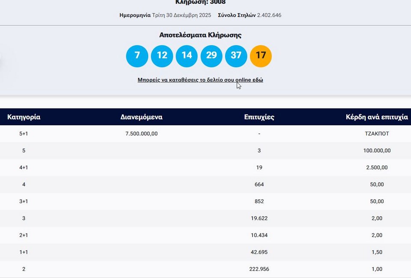
Task: Click the 5+1 category row
Action: pos(24,133)
